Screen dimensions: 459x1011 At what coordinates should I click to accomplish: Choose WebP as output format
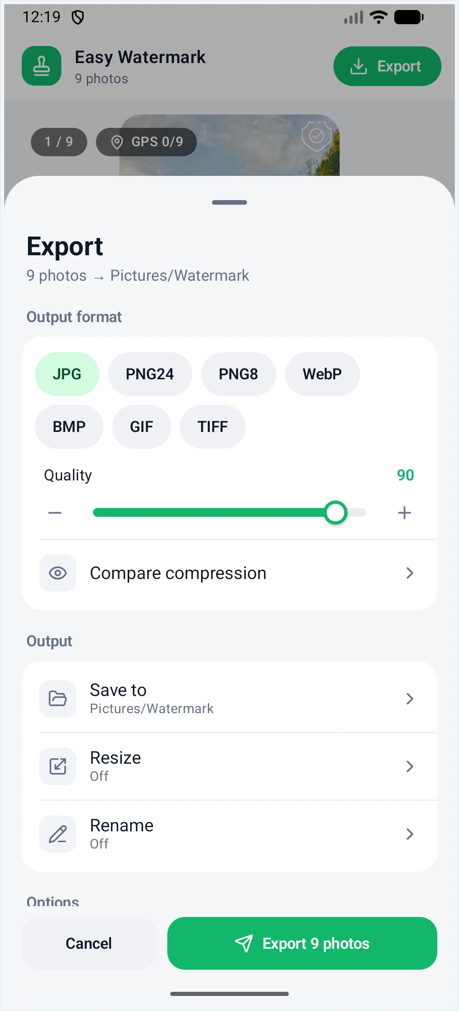(x=322, y=374)
